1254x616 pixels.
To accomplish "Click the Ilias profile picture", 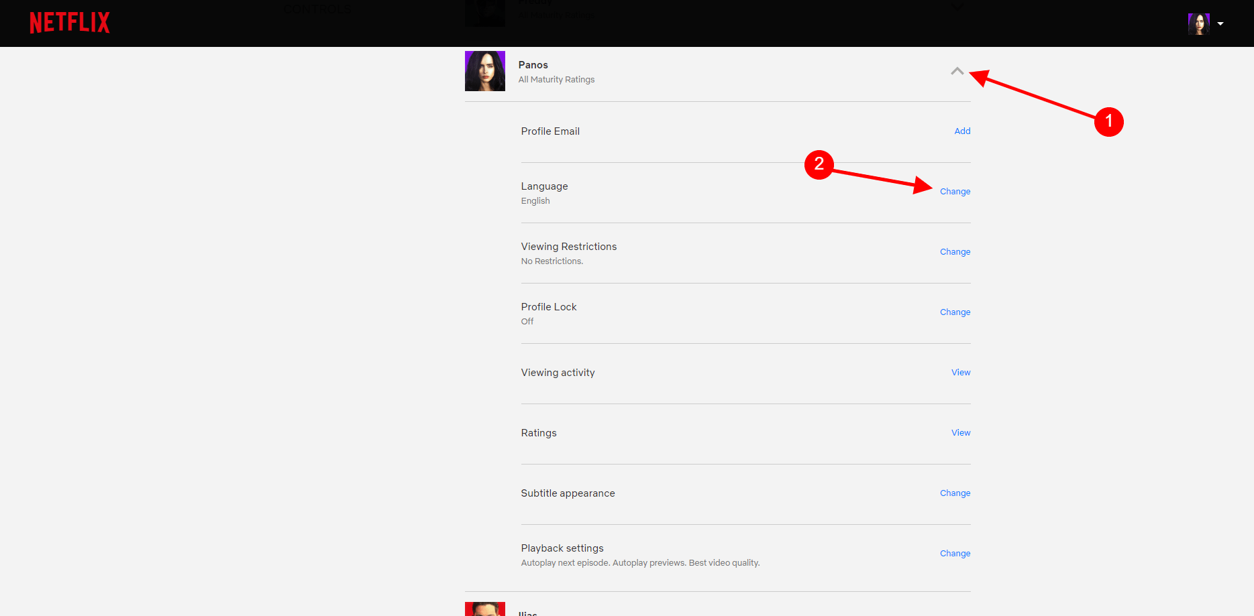I will (484, 609).
